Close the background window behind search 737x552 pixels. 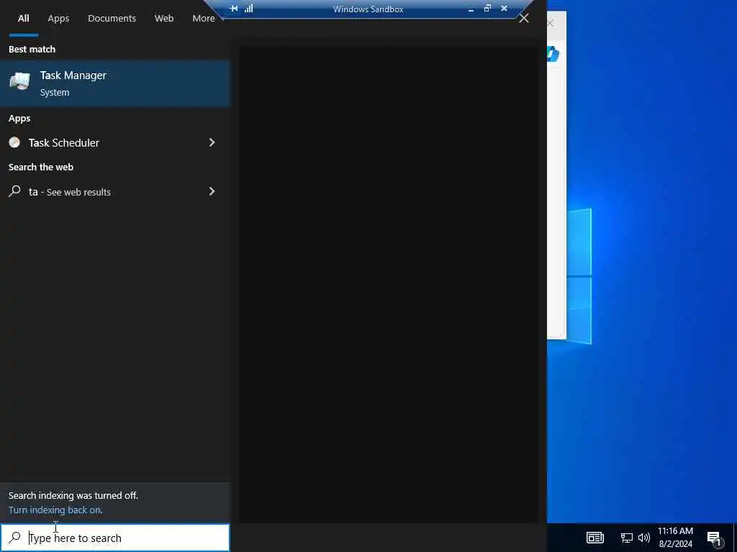pyautogui.click(x=551, y=23)
